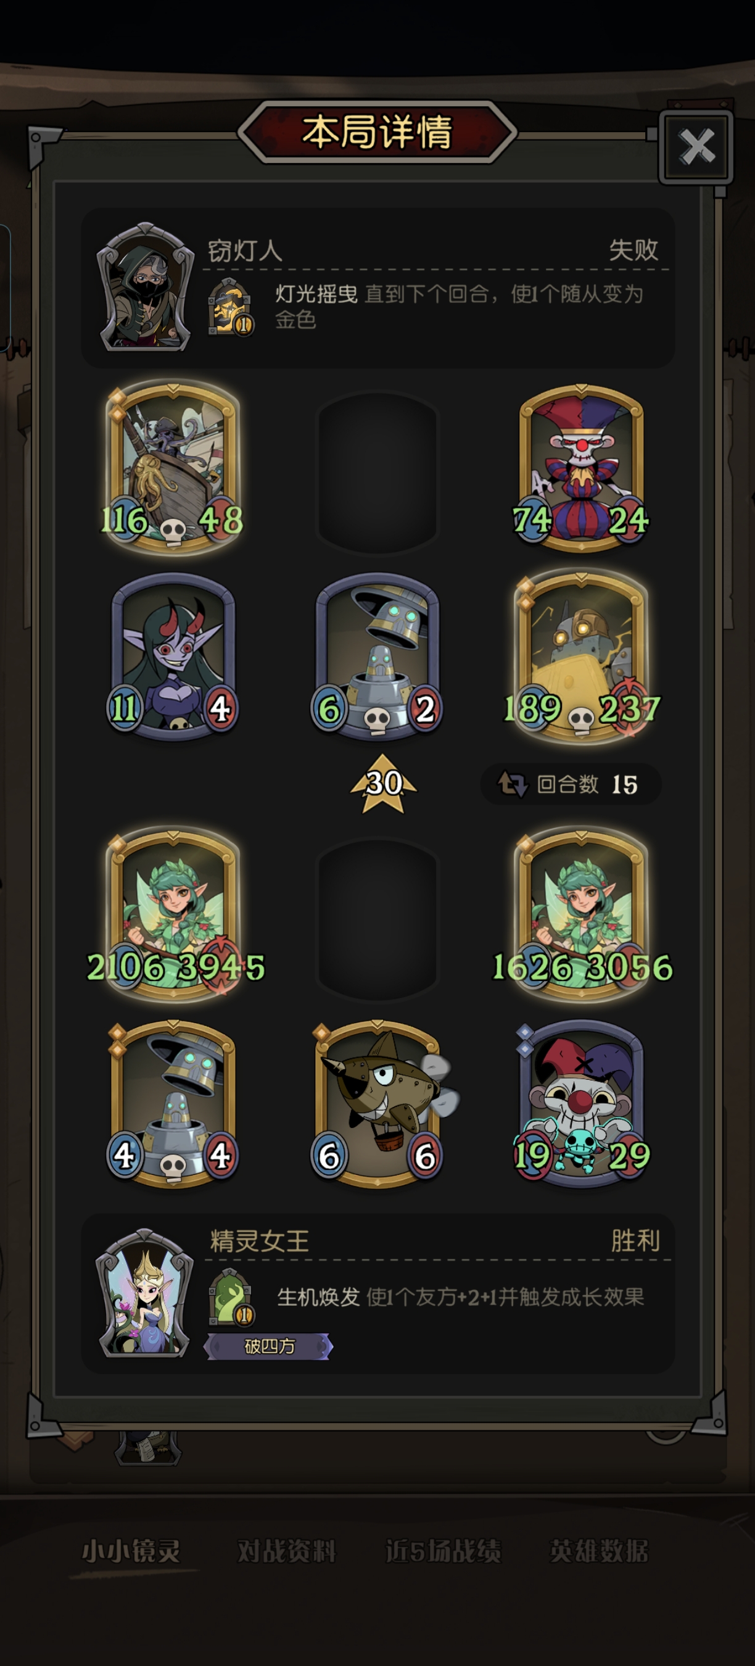The height and width of the screenshot is (1666, 755).
Task: Tap the 回合数 15 round counter
Action: [571, 784]
